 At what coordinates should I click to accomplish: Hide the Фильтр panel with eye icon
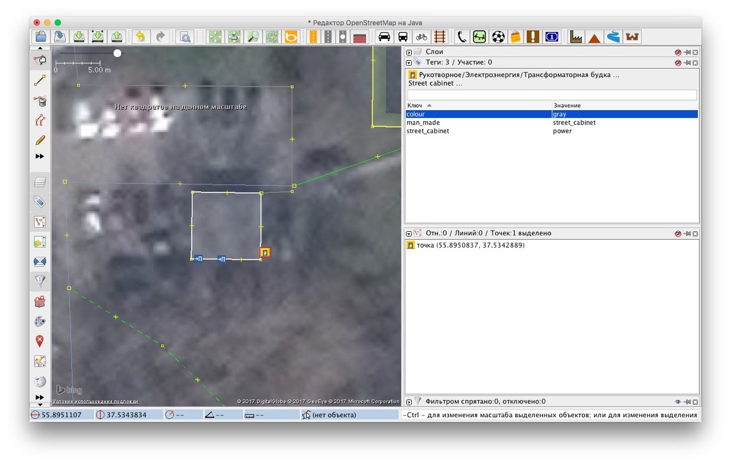[x=678, y=401]
